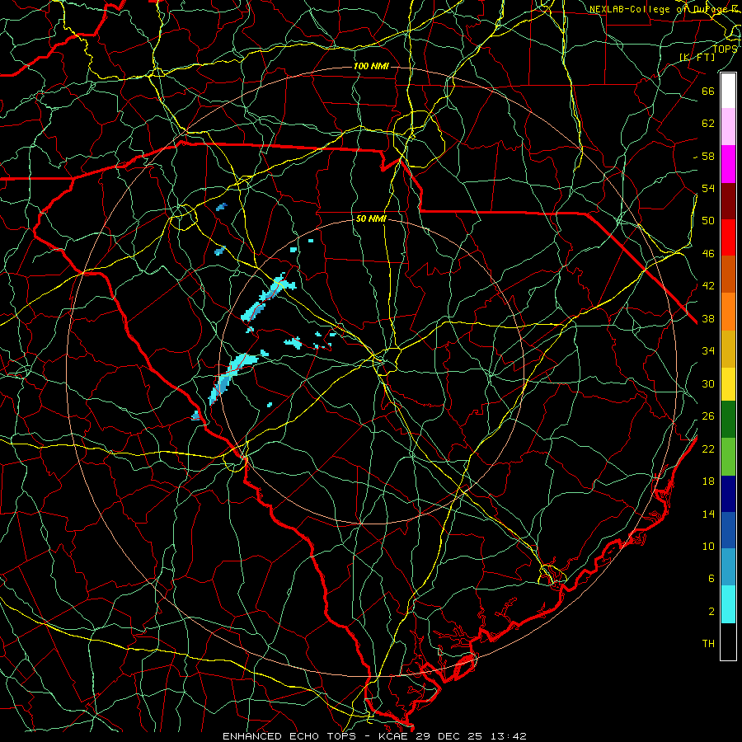This screenshot has height=742, width=742.
Task: Click the white swatch on the tops legend
Action: coord(728,91)
